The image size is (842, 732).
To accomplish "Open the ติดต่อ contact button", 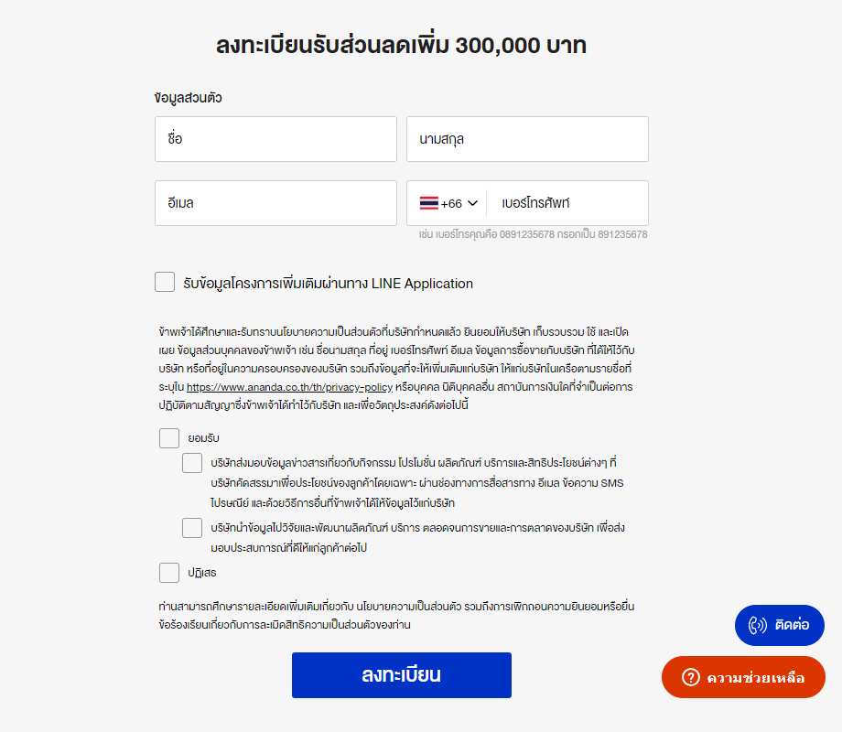I will tap(779, 625).
